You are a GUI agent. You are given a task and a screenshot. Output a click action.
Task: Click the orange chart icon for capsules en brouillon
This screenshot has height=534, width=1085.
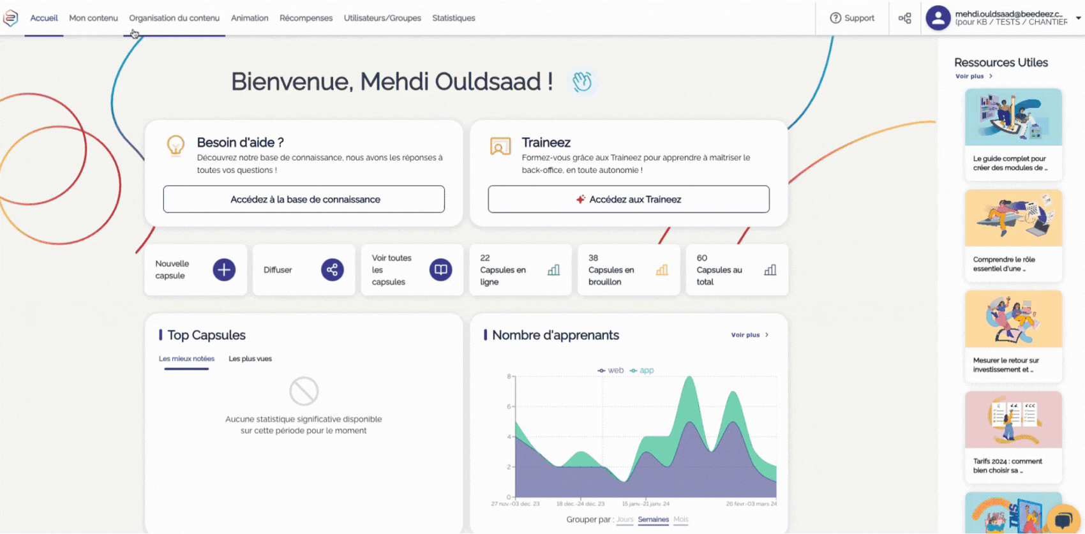point(662,270)
